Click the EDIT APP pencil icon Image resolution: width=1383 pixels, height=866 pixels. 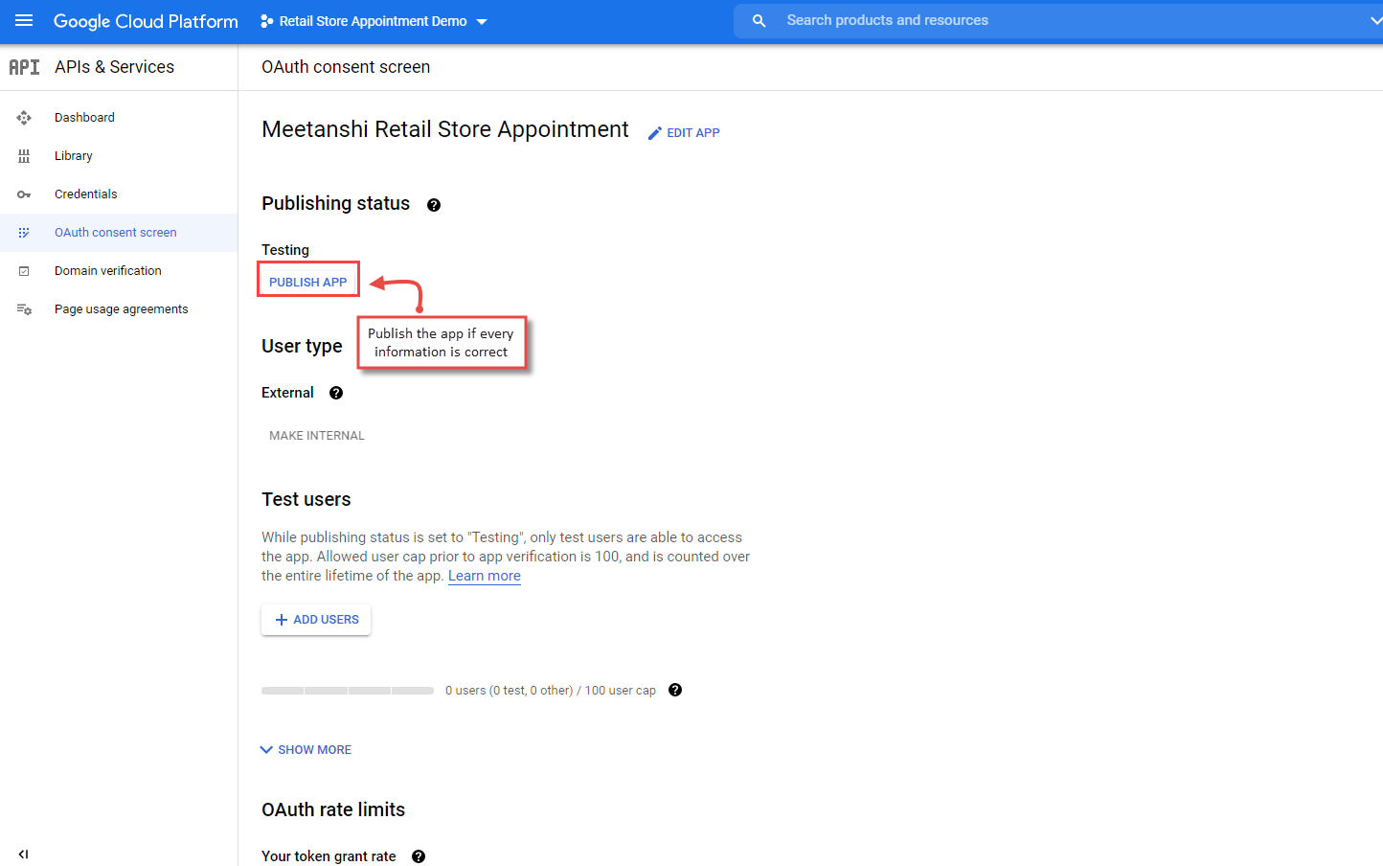pos(655,133)
